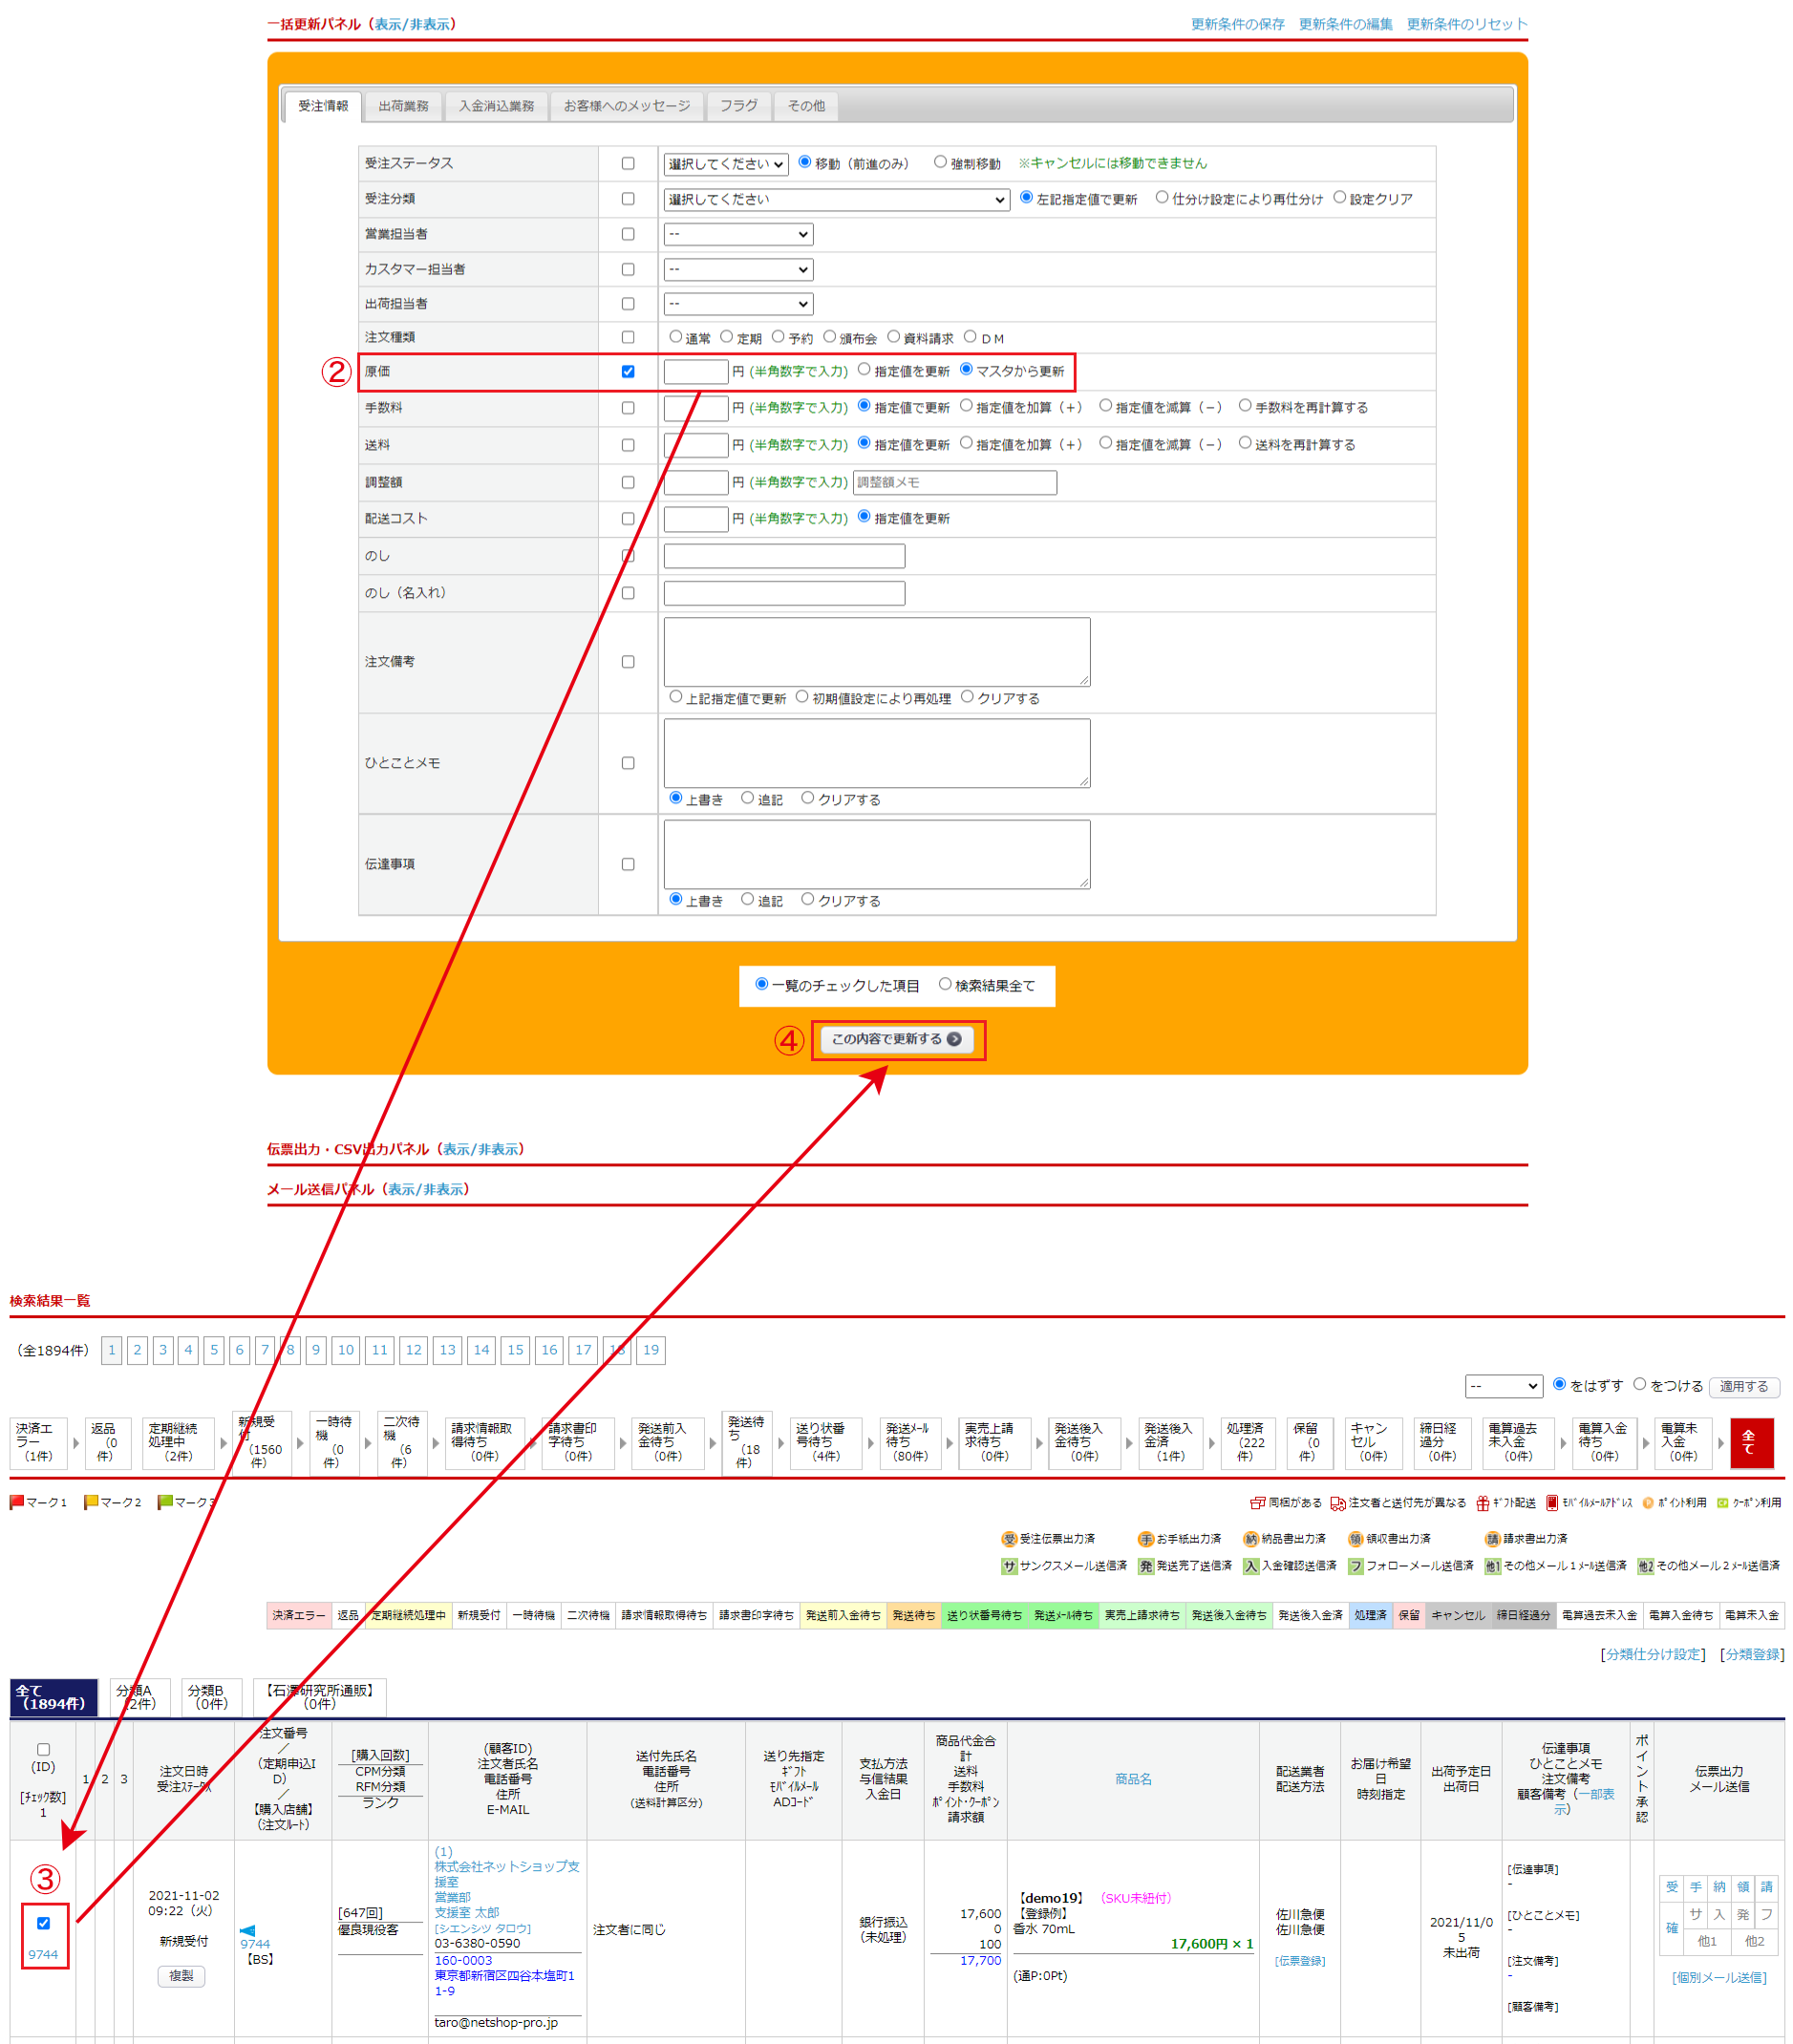The height and width of the screenshot is (2044, 1793).
Task: Open the 分類仕分け設定 link
Action: 1652,1654
